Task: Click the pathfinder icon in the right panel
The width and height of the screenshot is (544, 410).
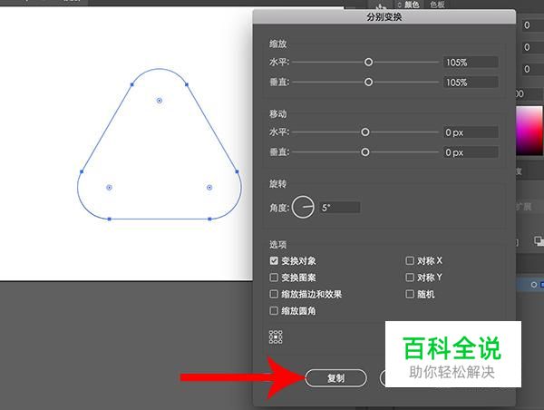Action: (x=539, y=241)
